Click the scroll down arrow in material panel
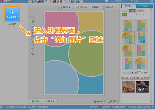The width and height of the screenshot is (155, 110). 151,101
